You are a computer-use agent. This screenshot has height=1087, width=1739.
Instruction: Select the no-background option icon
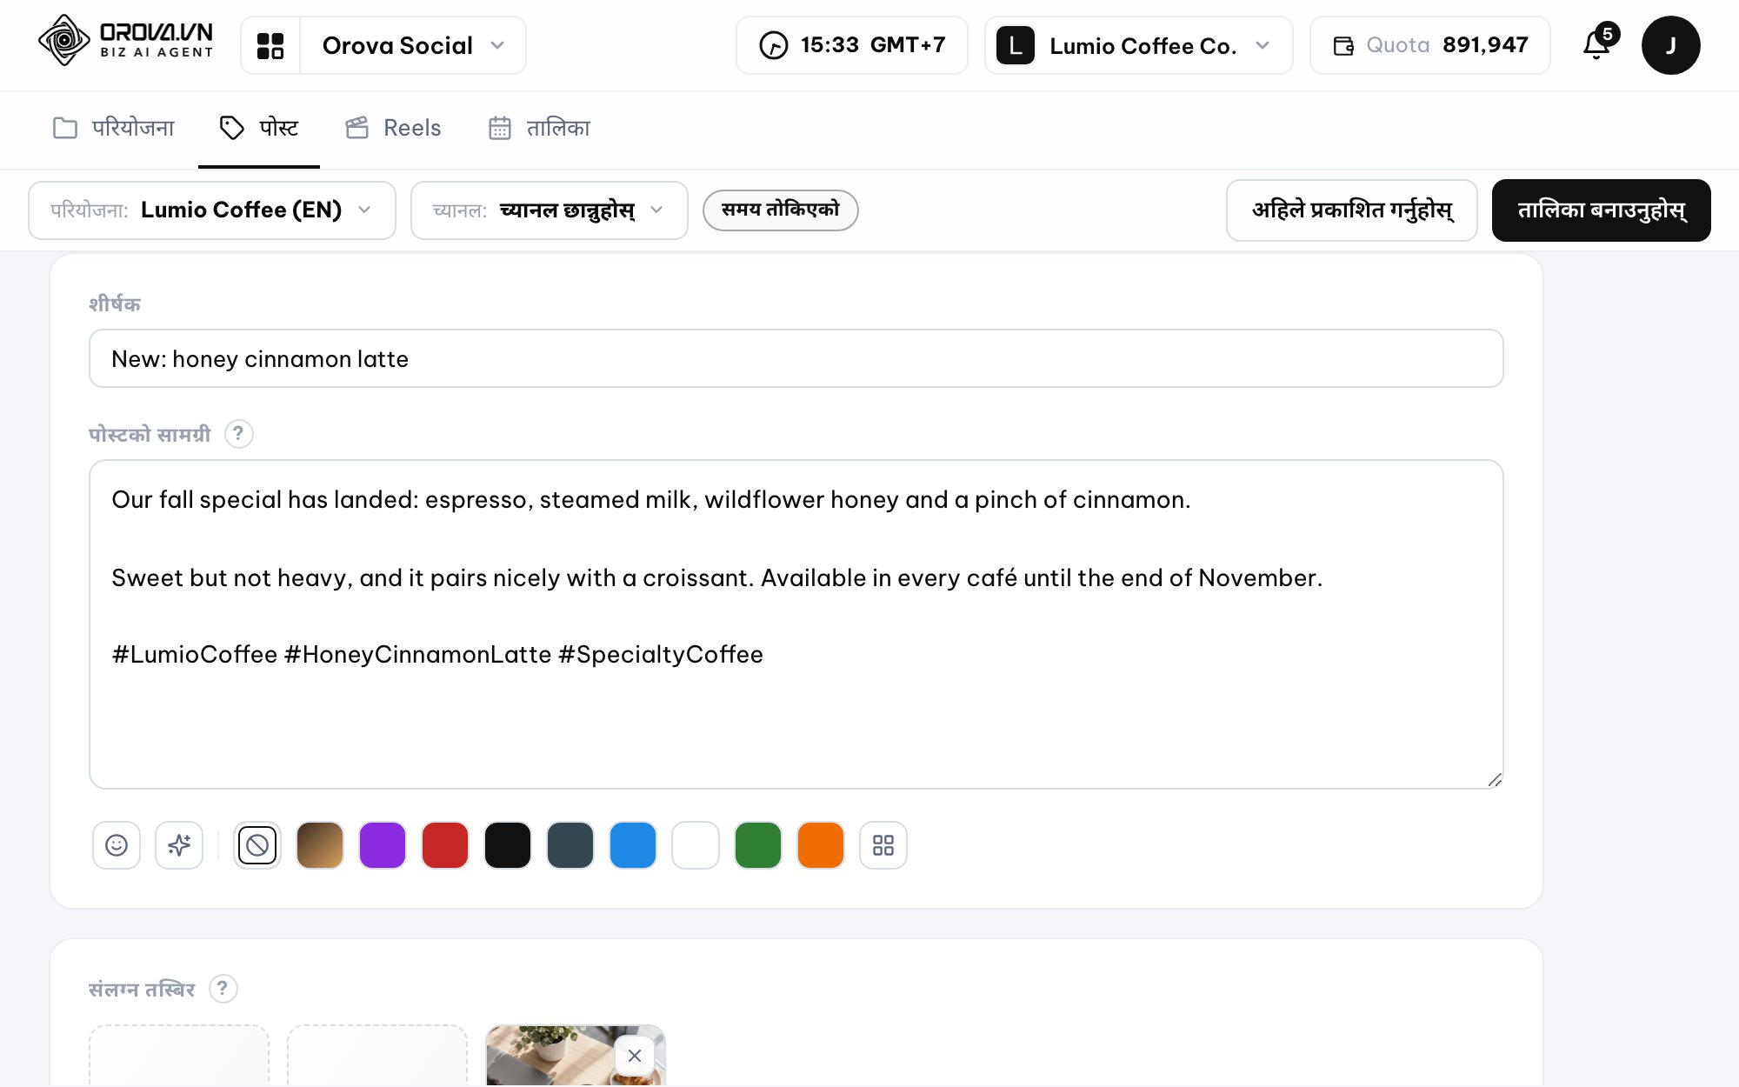257,844
